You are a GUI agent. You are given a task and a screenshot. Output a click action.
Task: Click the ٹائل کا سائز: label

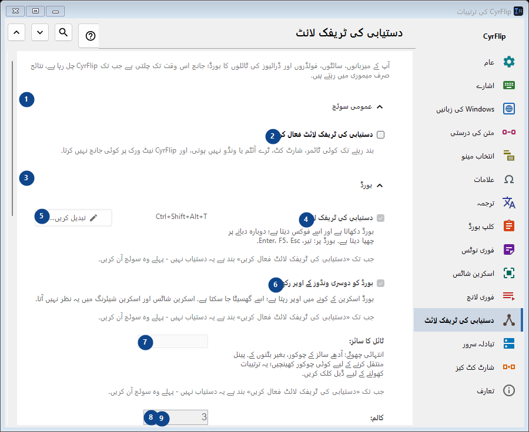click(x=366, y=341)
